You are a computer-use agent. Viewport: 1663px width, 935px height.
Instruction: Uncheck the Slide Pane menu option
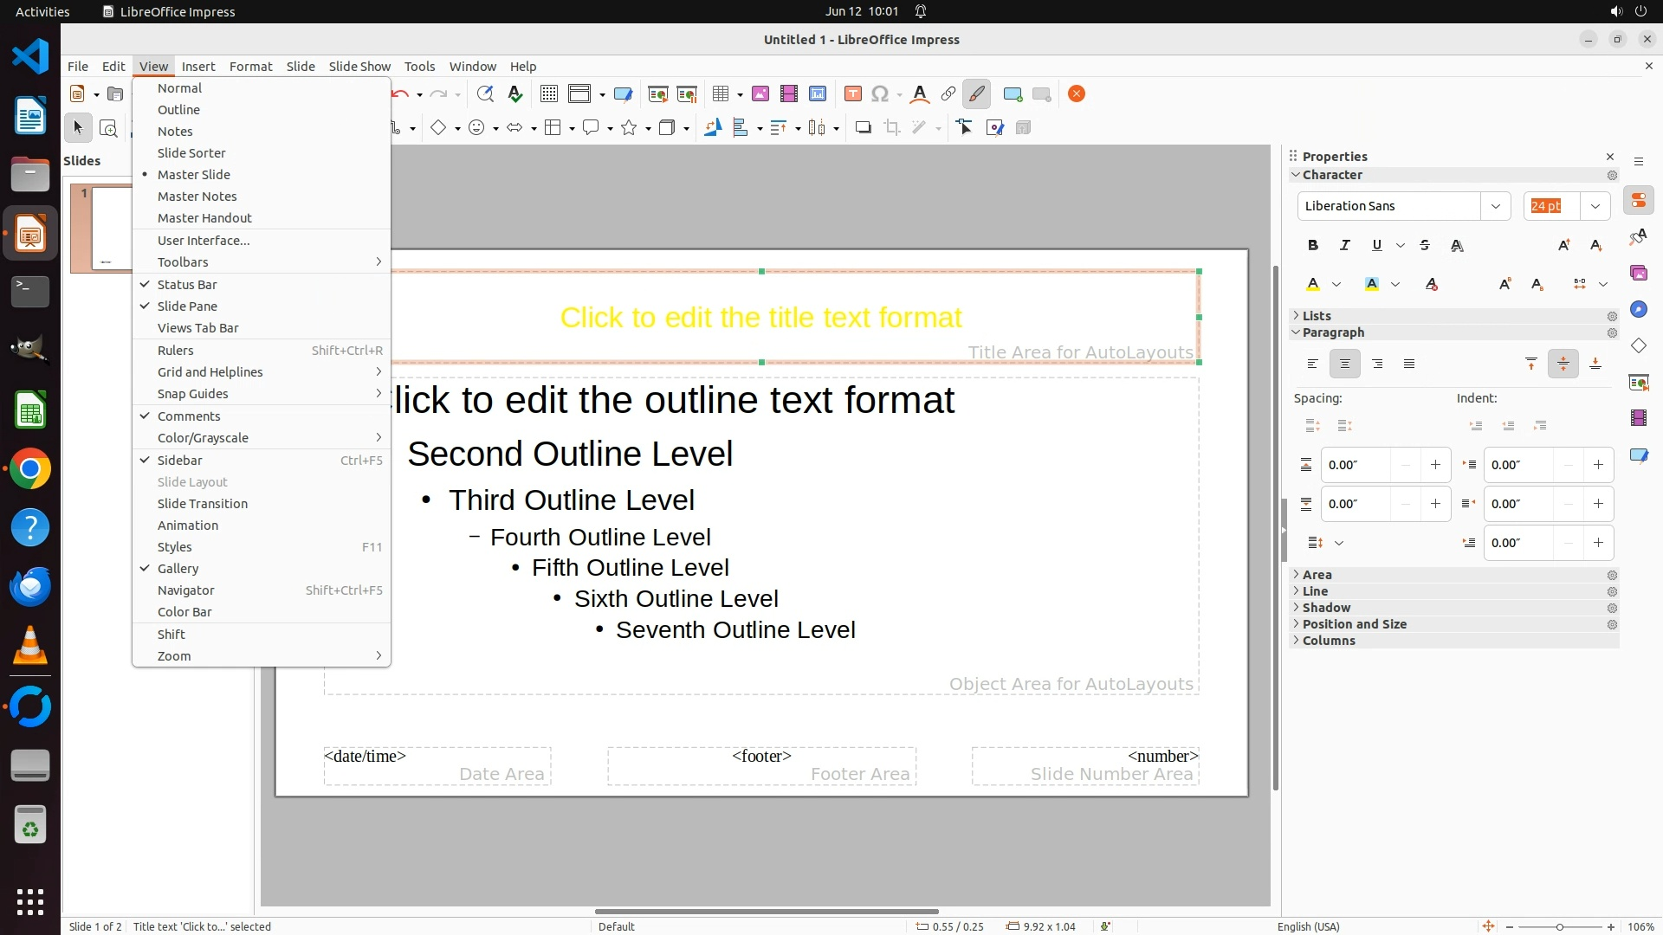tap(187, 306)
